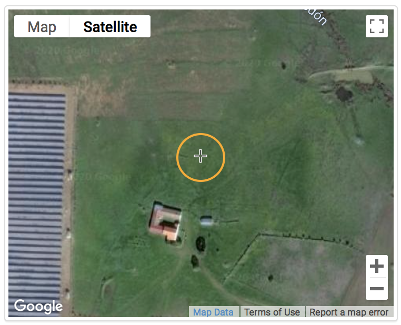Screen dimensions: 401x325
Task: Select the Satellite view tab
Action: (x=110, y=27)
